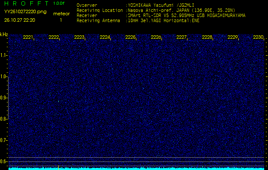Click the 25.10.27 22:20 timestamp

point(20,20)
